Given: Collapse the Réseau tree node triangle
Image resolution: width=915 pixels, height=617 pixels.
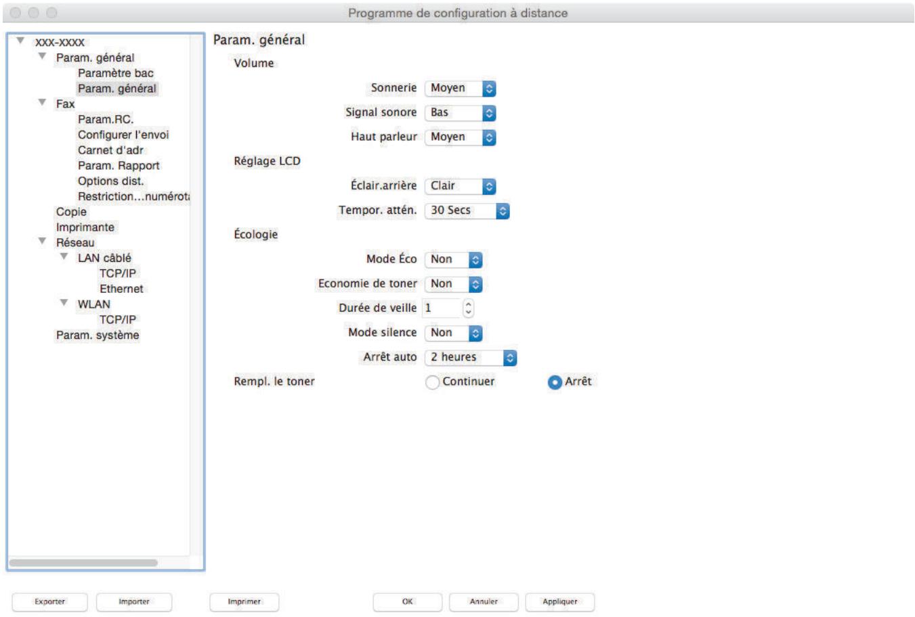Looking at the screenshot, I should click(42, 242).
